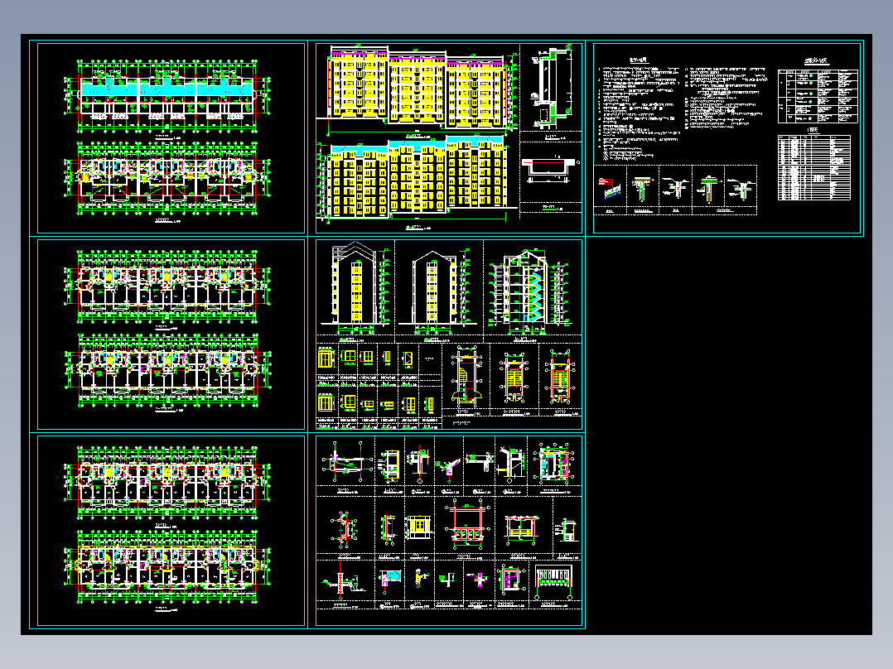Viewport: 893px width, 669px height.
Task: Click the door and window schedule table
Action: coord(814,167)
